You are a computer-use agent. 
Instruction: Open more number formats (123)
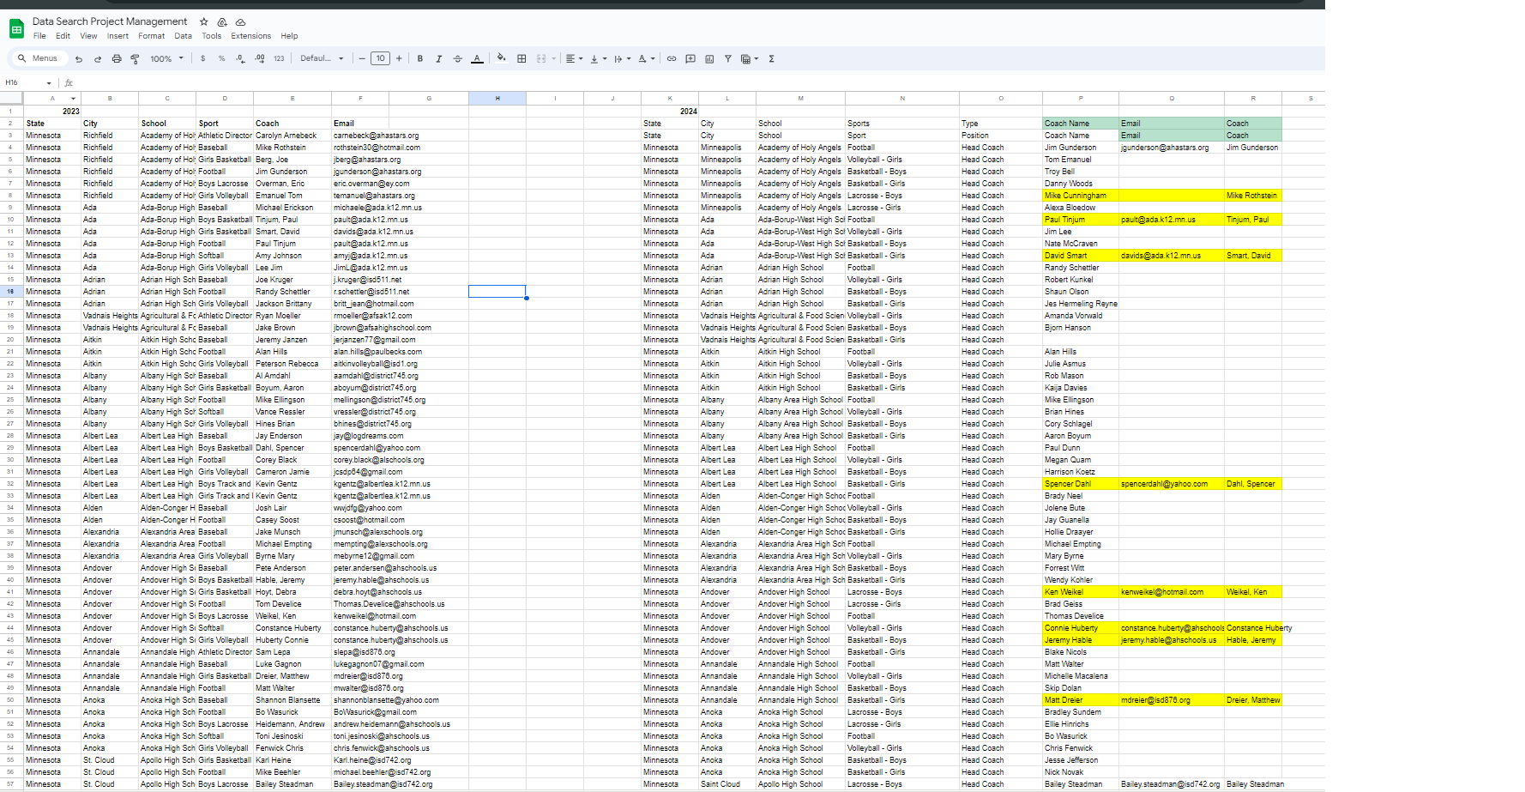pyautogui.click(x=279, y=59)
